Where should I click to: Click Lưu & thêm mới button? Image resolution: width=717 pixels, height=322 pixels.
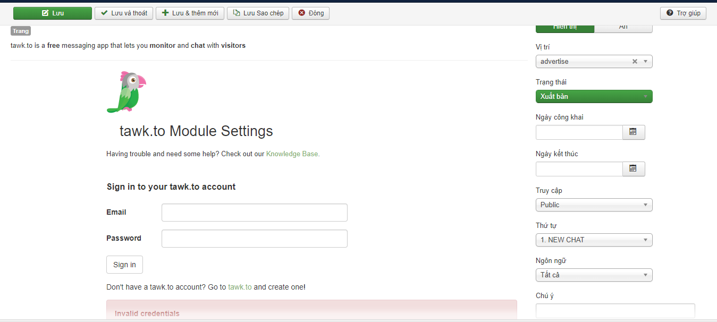[x=190, y=13]
